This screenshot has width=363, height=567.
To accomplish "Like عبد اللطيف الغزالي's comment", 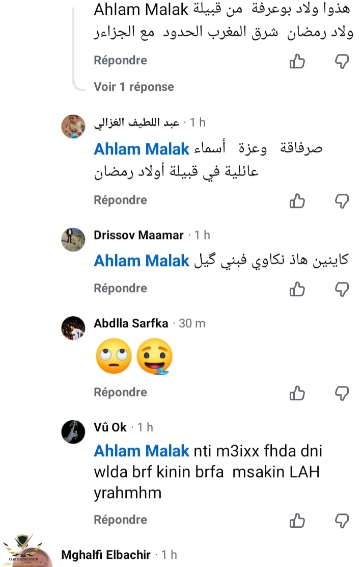I will click(x=297, y=201).
